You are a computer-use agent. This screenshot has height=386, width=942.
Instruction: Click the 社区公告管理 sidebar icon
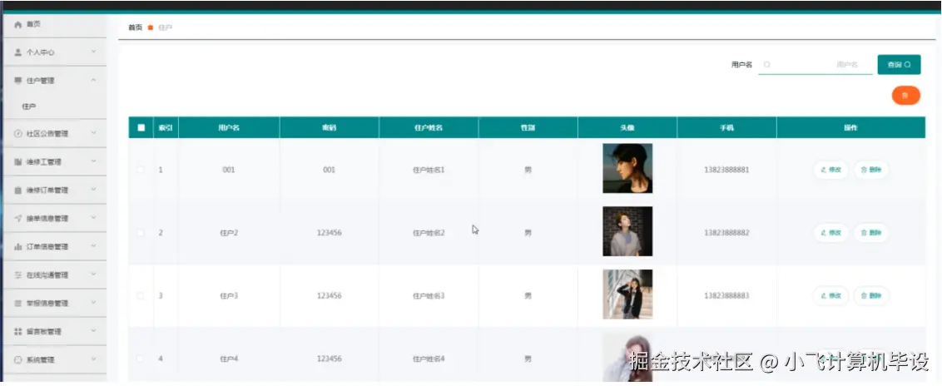(18, 134)
